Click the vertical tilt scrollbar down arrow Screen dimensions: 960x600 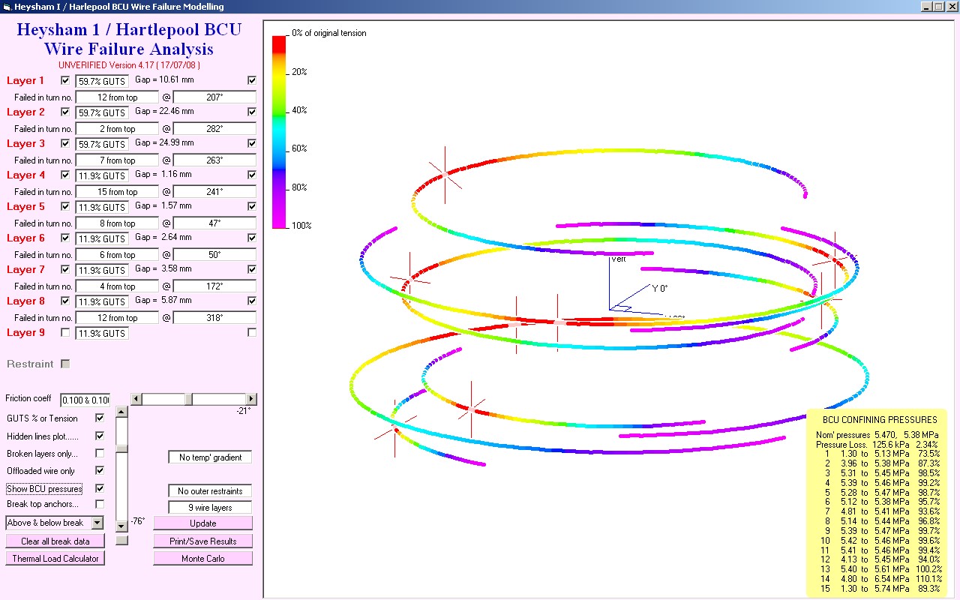click(121, 526)
